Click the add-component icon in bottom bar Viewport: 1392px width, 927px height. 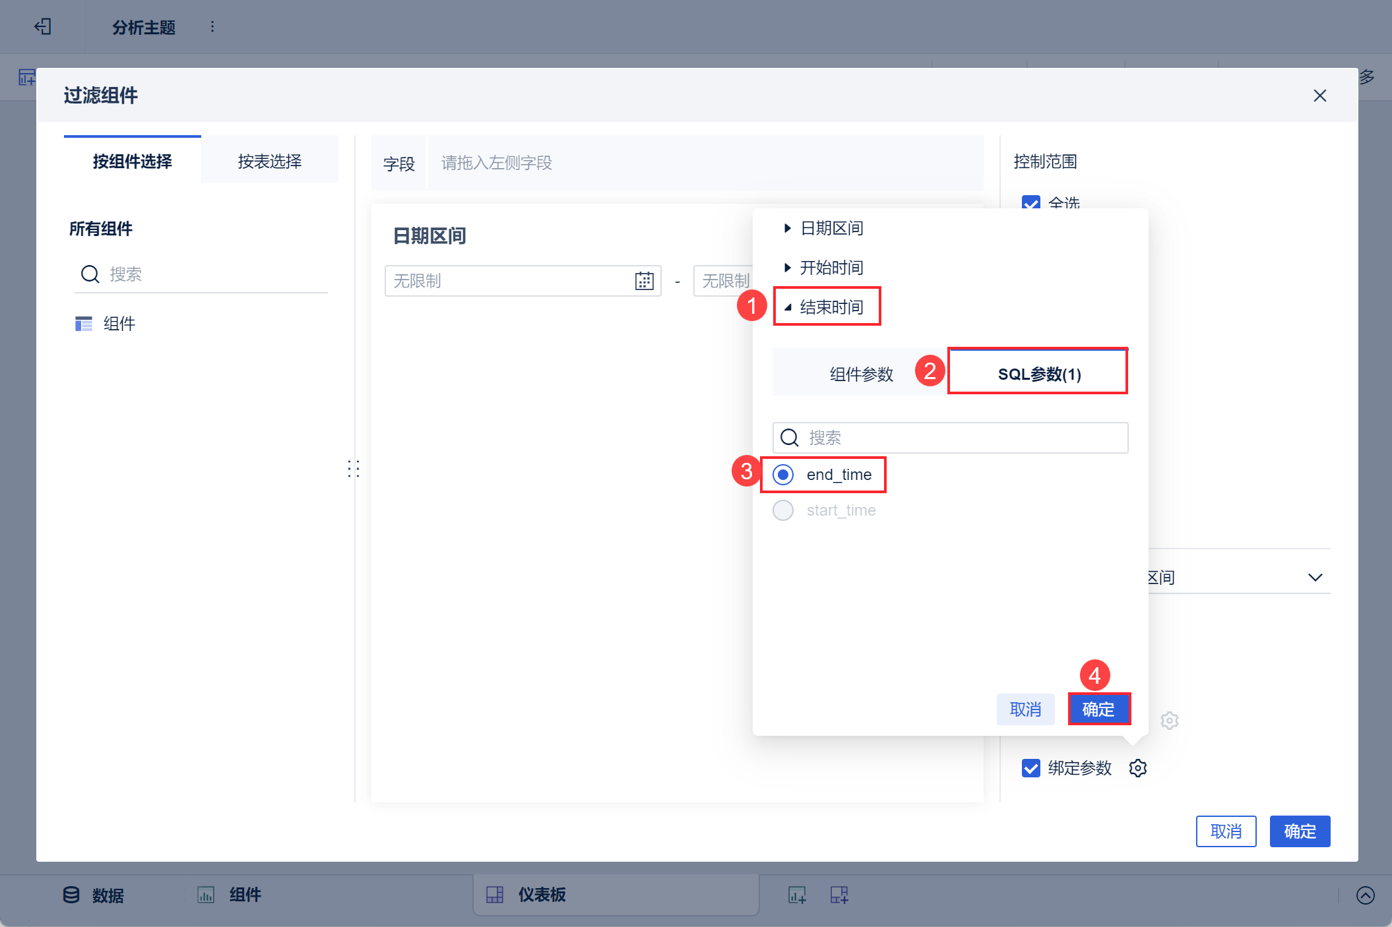click(x=797, y=895)
